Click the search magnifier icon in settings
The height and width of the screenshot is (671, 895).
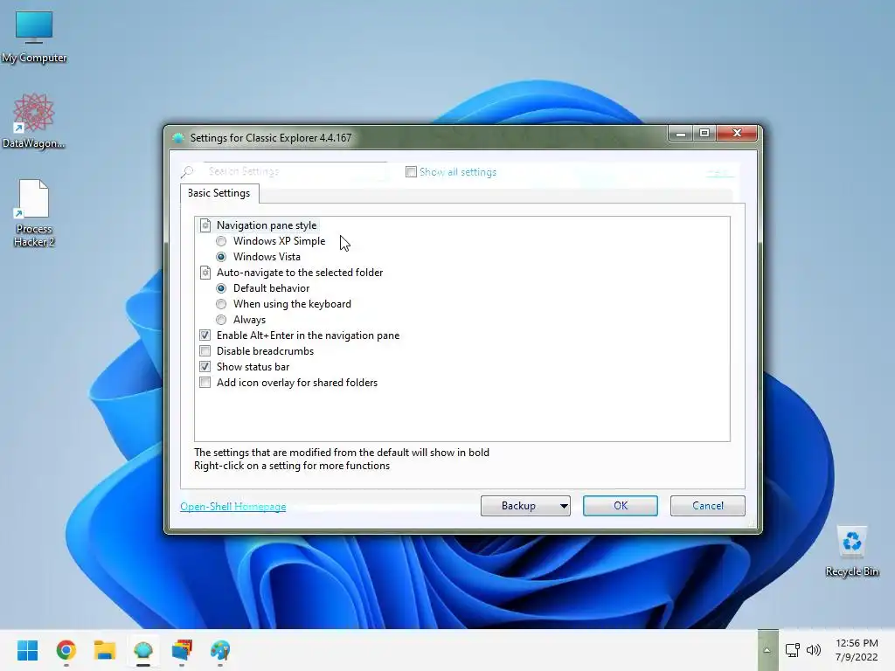(x=187, y=171)
